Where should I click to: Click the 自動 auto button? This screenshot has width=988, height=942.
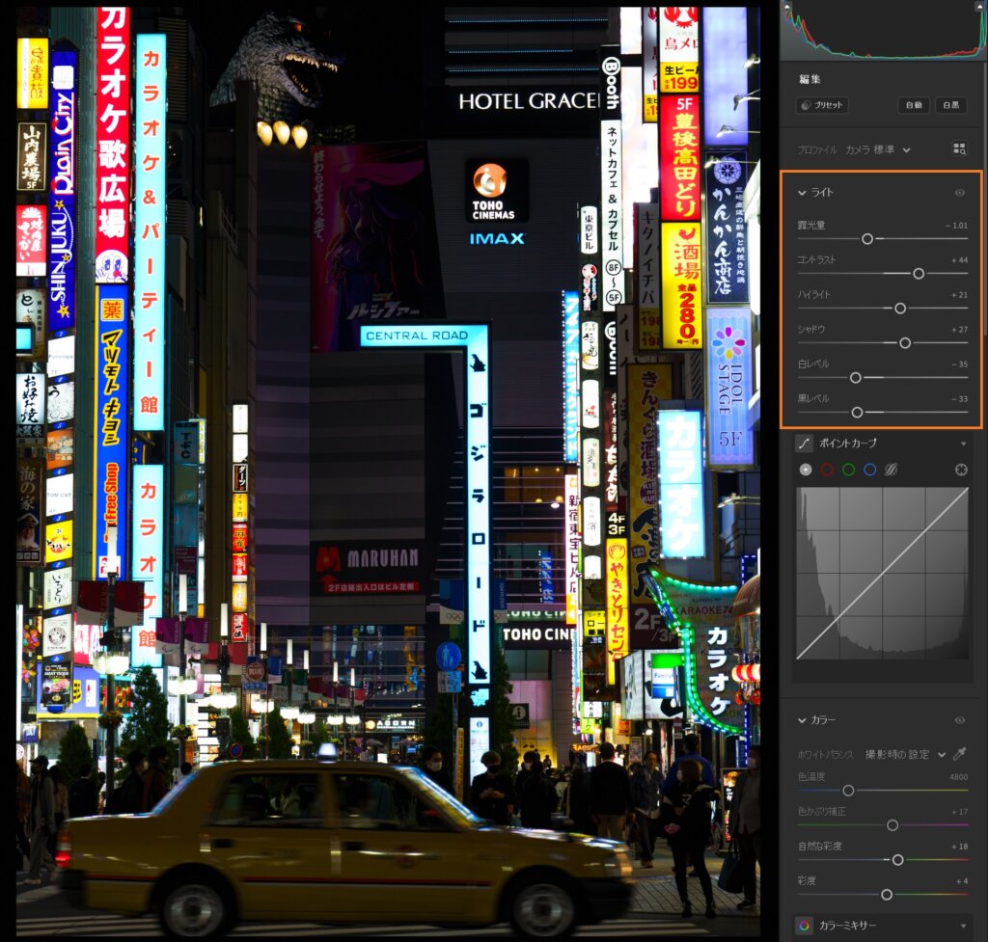click(x=914, y=105)
